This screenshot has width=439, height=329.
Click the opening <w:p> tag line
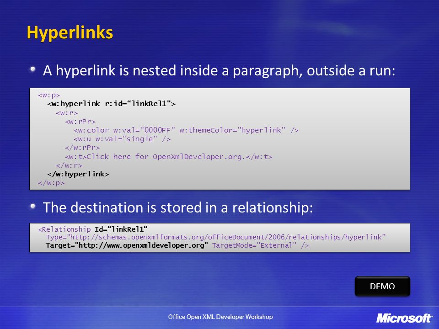click(x=49, y=95)
